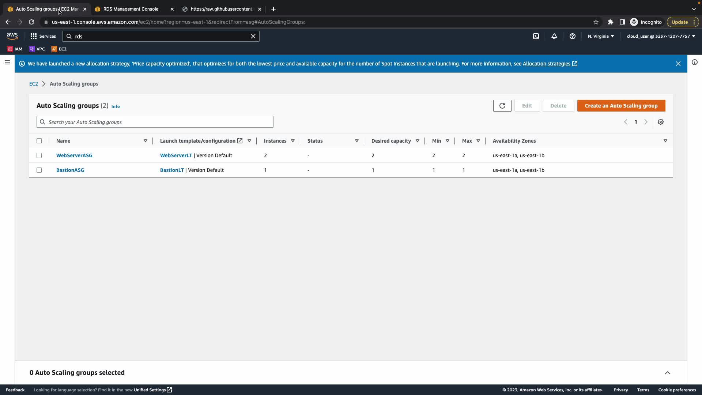Image resolution: width=702 pixels, height=395 pixels.
Task: Click Create an Auto Scaling group
Action: 621,106
